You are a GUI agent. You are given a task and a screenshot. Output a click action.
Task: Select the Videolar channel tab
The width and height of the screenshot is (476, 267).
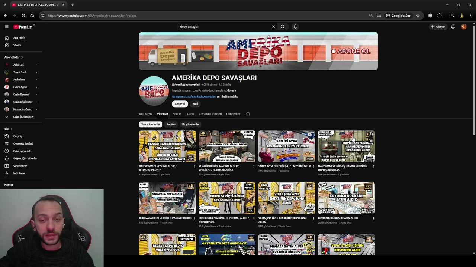(x=163, y=114)
